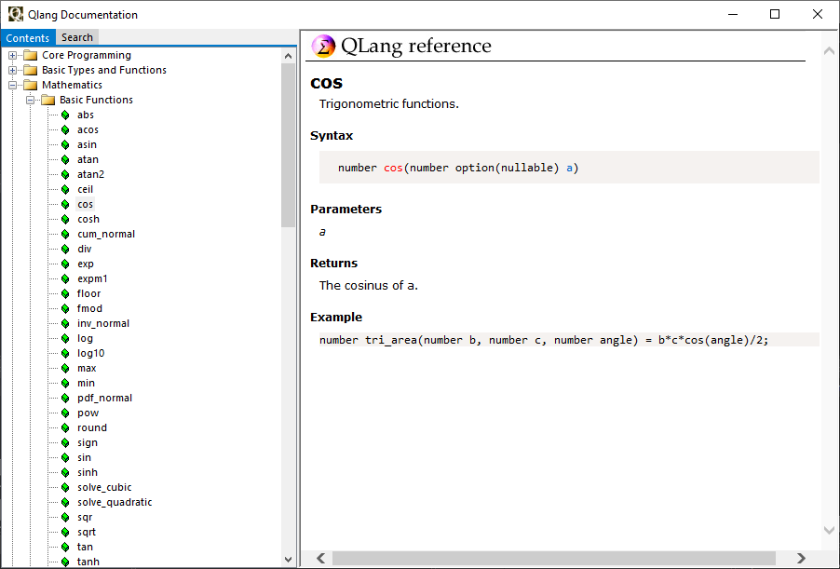Click the green diamond icon beside abs
The image size is (840, 569).
[x=65, y=115]
